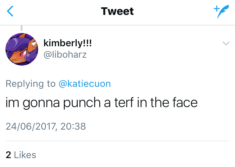This screenshot has height=167, width=235.
Task: Click the plus sign on compose icon
Action: click(x=216, y=9)
